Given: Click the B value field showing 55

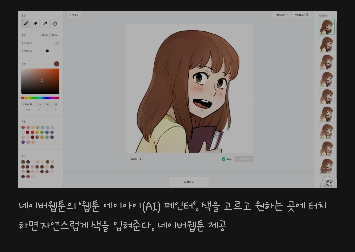Looking at the screenshot, I should pos(56,104).
